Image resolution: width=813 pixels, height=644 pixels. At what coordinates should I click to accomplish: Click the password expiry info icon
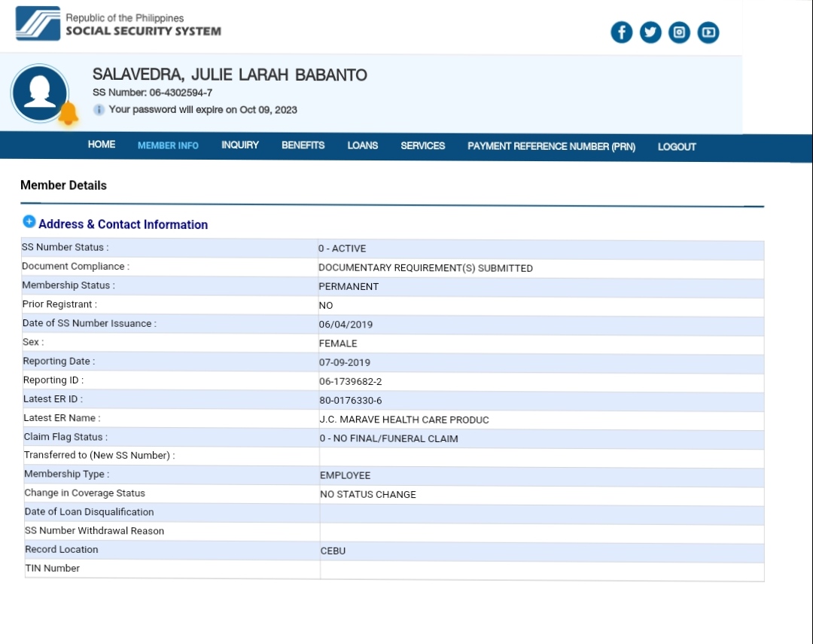(99, 110)
